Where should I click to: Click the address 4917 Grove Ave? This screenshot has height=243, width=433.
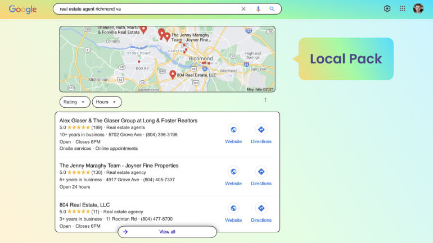[x=123, y=180]
